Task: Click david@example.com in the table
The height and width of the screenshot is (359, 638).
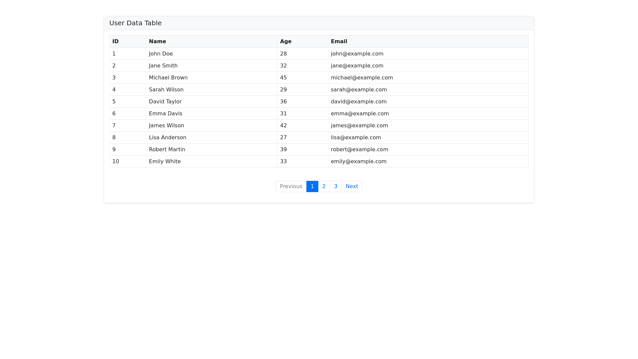Action: (359, 102)
